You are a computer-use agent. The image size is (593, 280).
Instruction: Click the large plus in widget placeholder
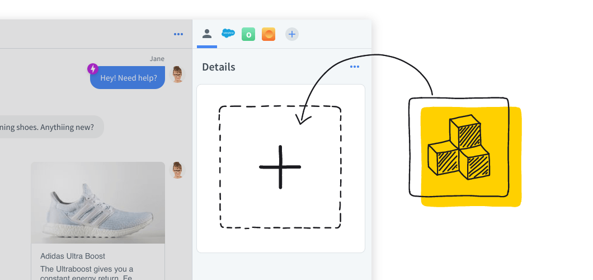(280, 167)
